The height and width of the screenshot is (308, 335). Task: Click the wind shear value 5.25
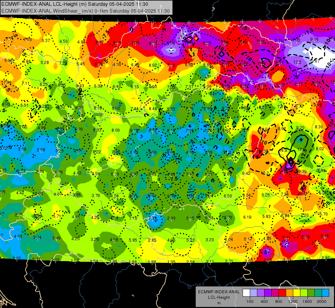(x=266, y=195)
